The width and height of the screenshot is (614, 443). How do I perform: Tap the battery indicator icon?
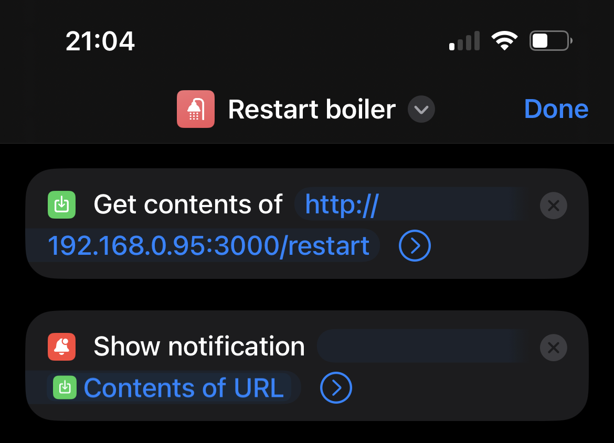click(550, 41)
